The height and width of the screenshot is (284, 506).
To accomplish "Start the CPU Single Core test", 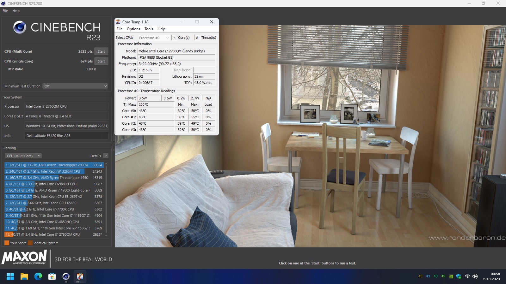I will click(101, 61).
